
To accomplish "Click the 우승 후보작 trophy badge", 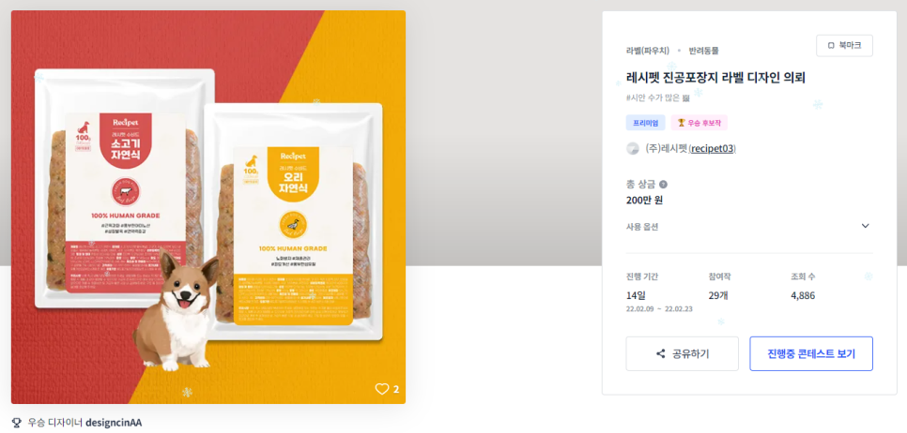I will tap(699, 123).
